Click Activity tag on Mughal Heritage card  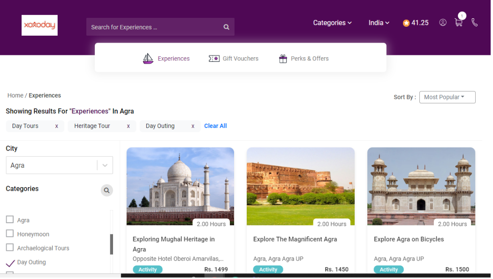pyautogui.click(x=148, y=271)
